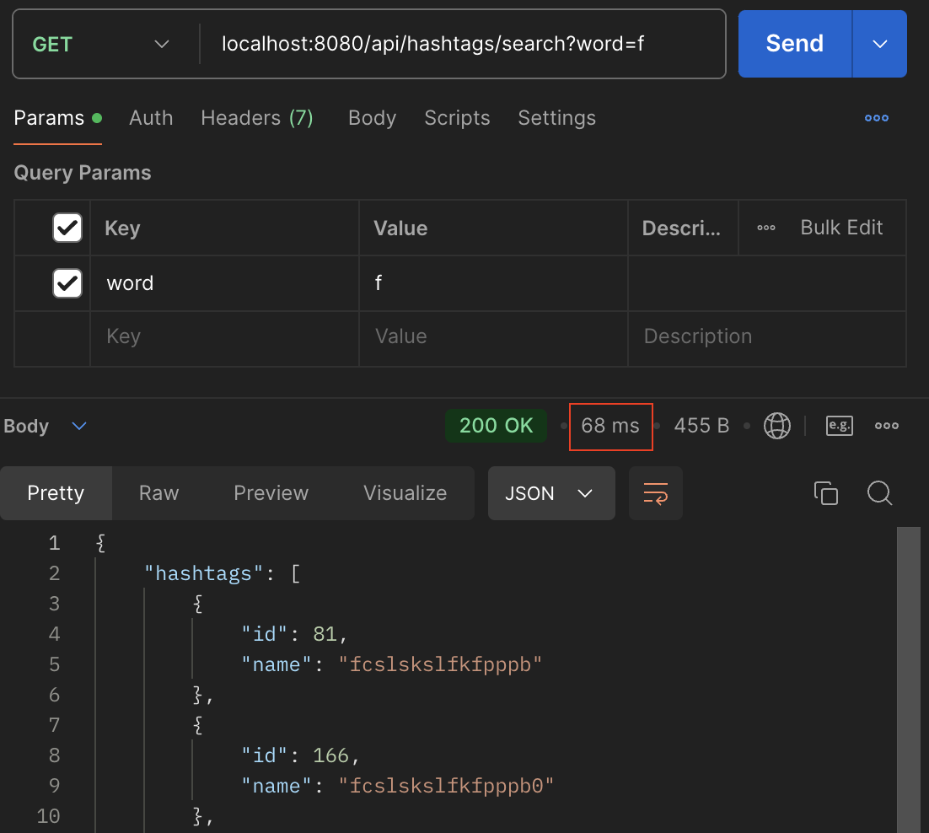
Task: Click the Value column header
Action: [x=400, y=228]
